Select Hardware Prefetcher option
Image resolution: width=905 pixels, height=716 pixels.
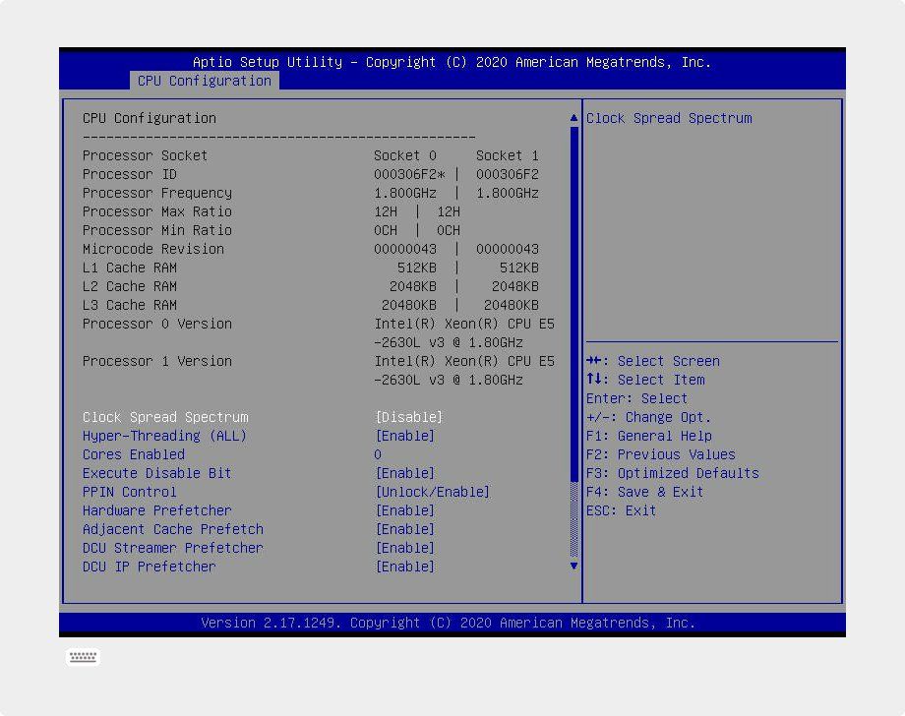click(x=157, y=510)
